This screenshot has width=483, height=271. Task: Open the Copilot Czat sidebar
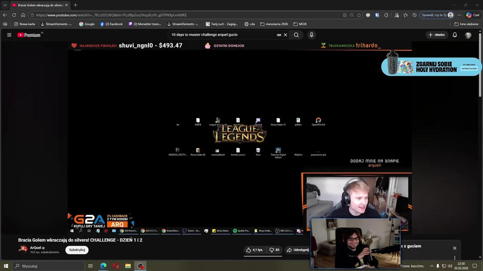click(473, 15)
